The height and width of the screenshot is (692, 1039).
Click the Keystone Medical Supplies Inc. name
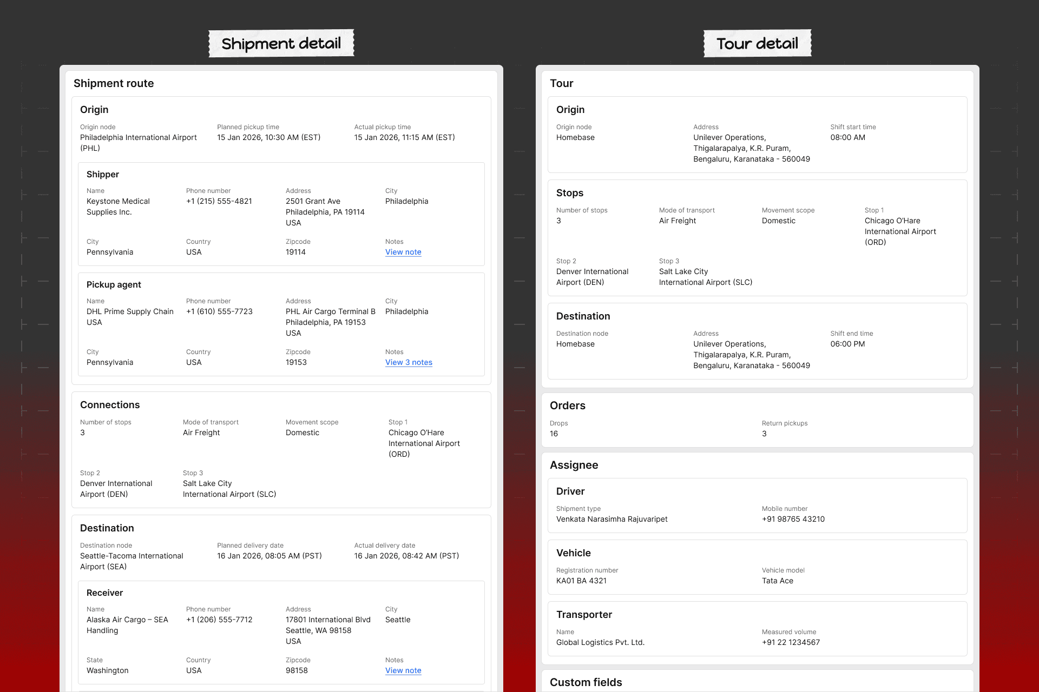coord(118,207)
